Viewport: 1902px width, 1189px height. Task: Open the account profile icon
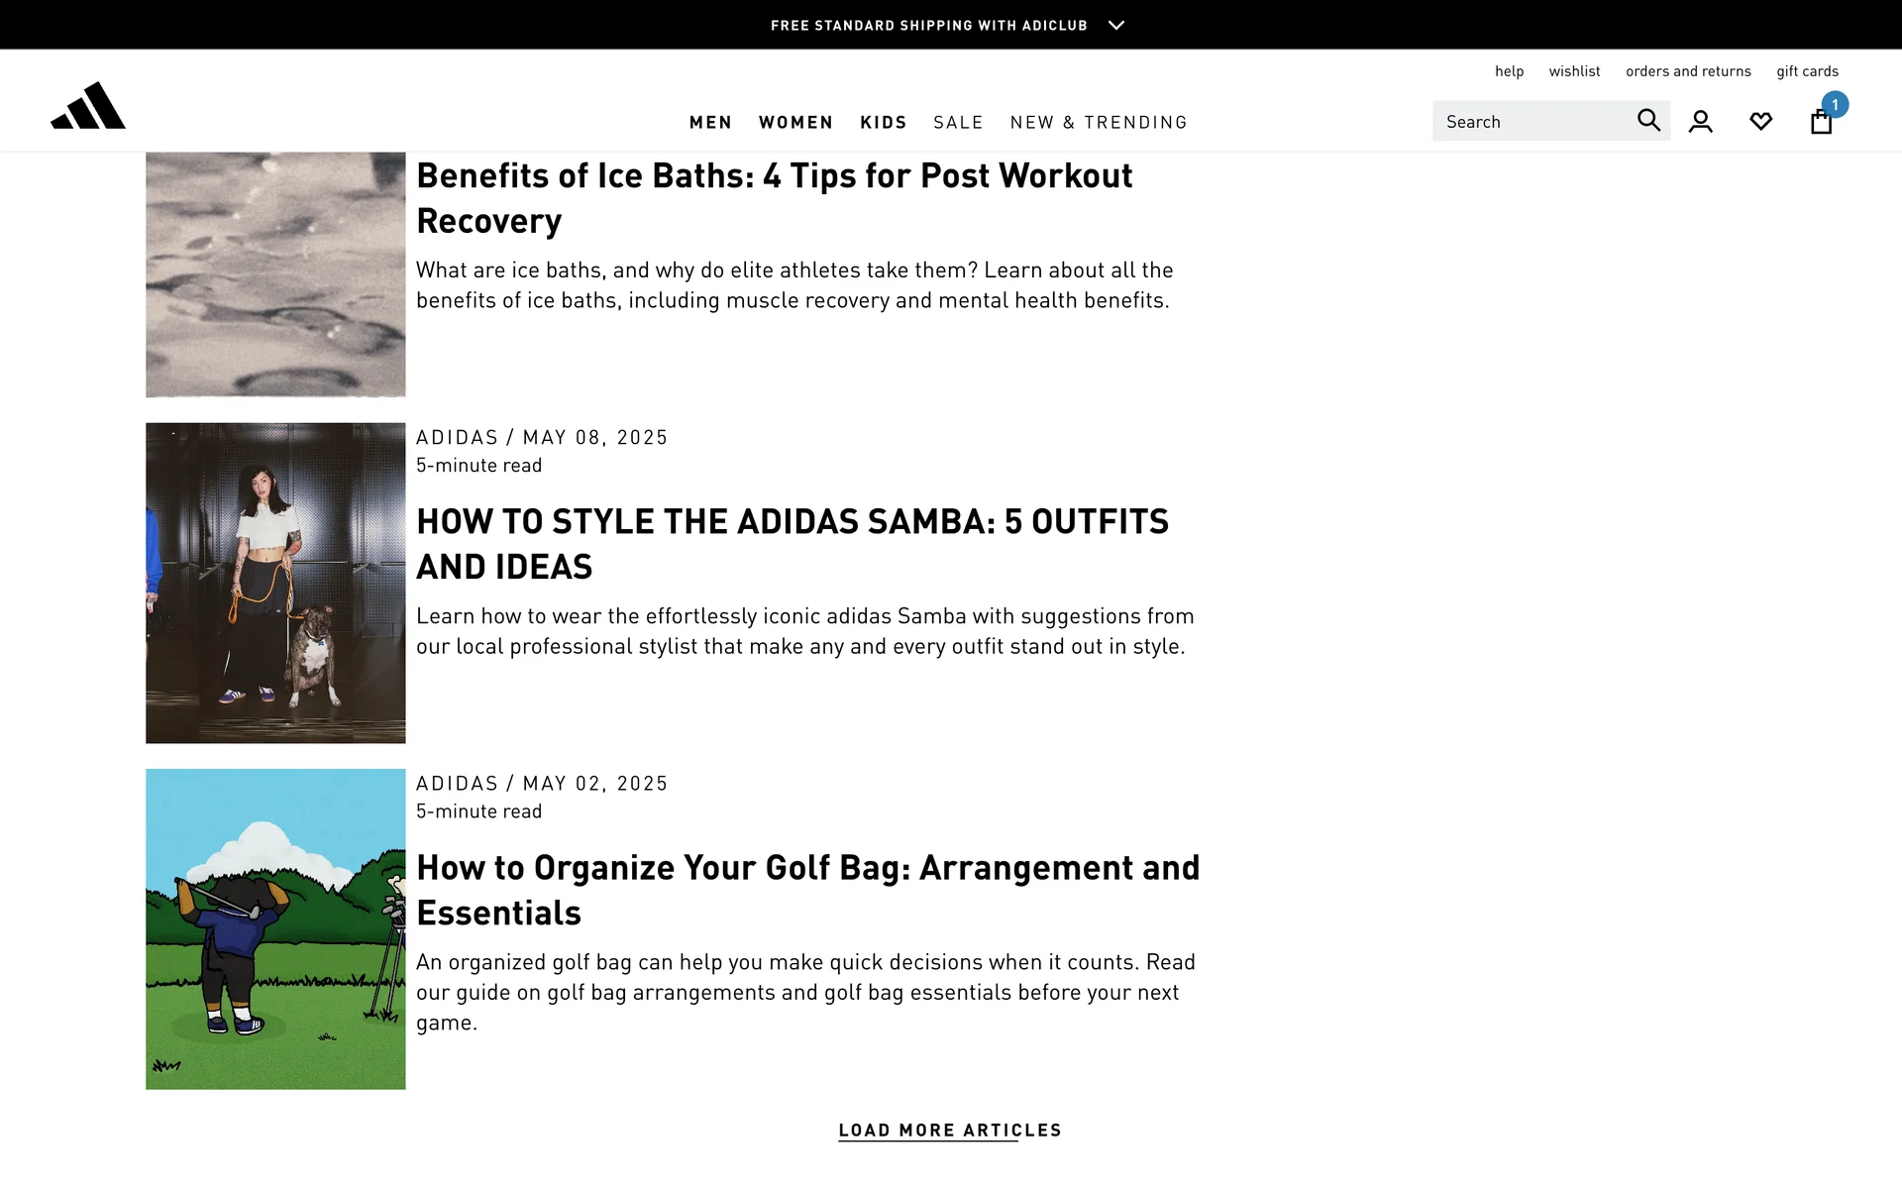click(1701, 121)
